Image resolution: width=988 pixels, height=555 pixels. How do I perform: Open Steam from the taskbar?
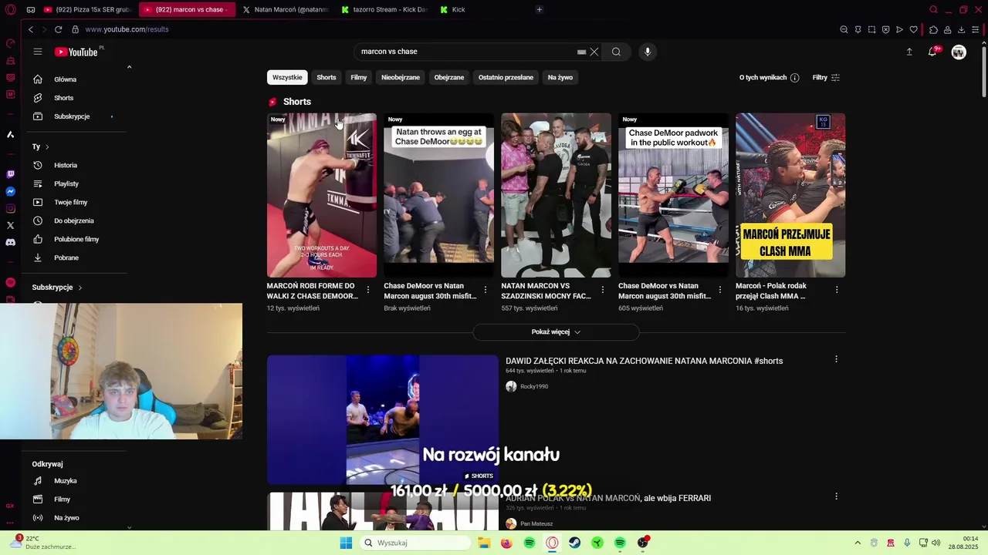(x=575, y=543)
